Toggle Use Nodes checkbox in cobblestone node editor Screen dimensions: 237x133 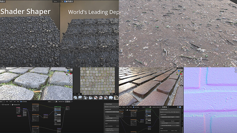(21, 101)
